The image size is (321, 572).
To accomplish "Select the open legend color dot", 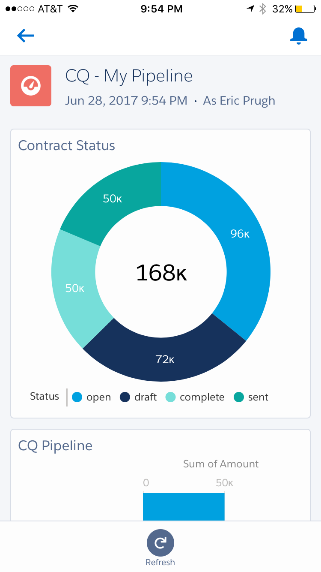I will [77, 397].
